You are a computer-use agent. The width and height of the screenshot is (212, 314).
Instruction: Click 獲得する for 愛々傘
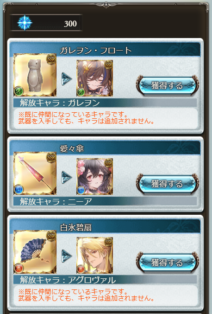coord(168,184)
